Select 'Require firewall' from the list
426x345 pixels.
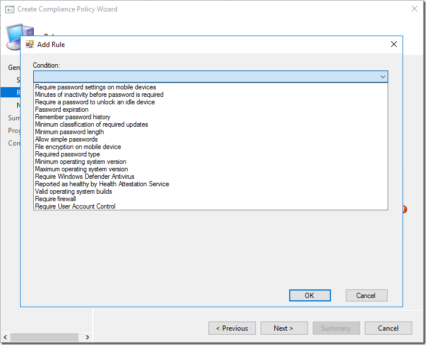pos(56,199)
